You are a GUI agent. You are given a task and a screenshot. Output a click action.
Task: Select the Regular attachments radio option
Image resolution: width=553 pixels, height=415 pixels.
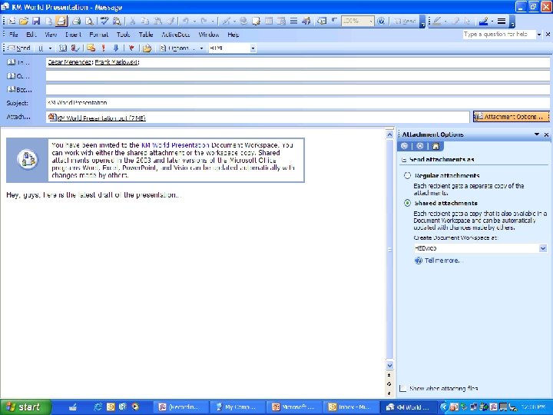tap(407, 175)
